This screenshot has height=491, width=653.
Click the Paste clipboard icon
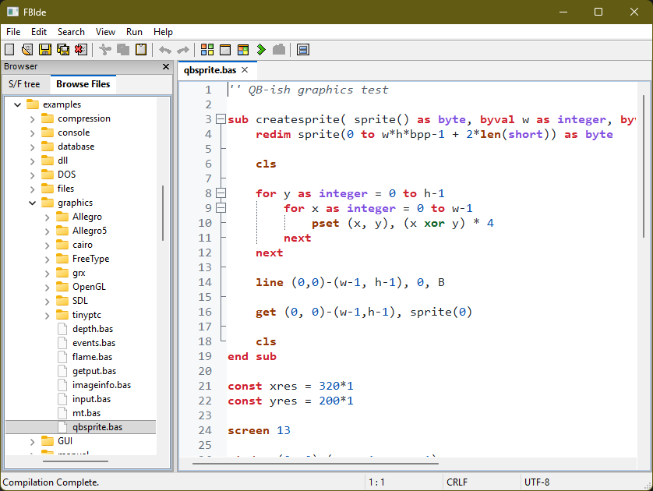coord(141,50)
